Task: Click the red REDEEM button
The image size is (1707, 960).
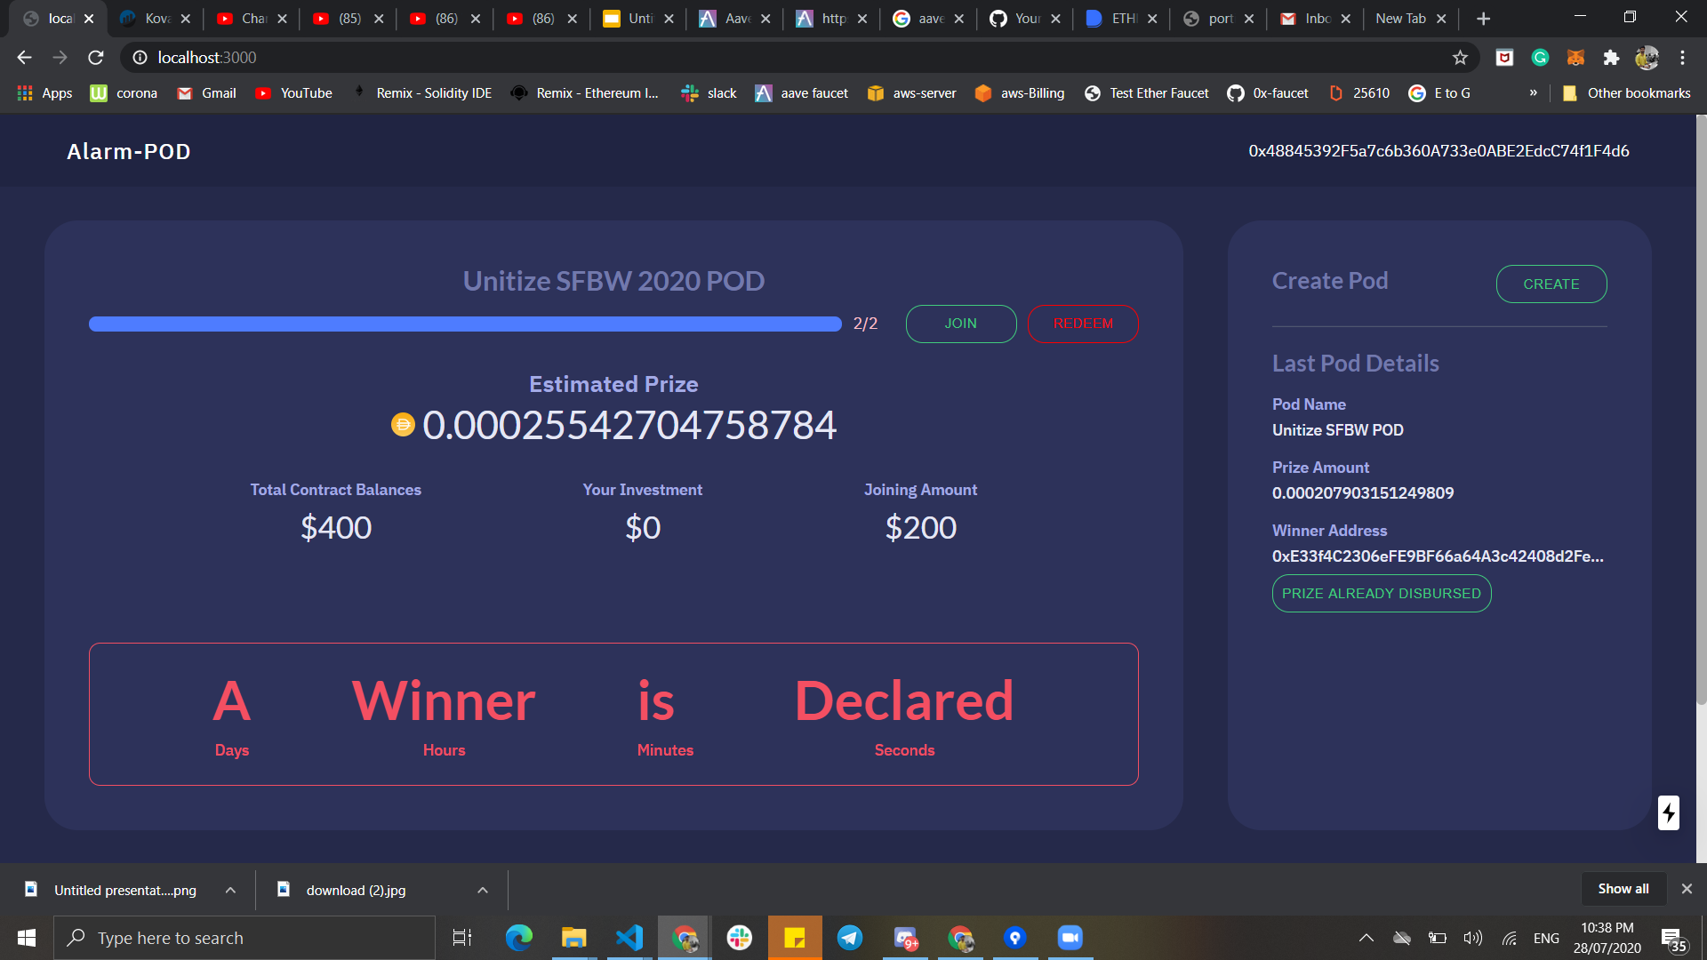Action: (x=1082, y=324)
